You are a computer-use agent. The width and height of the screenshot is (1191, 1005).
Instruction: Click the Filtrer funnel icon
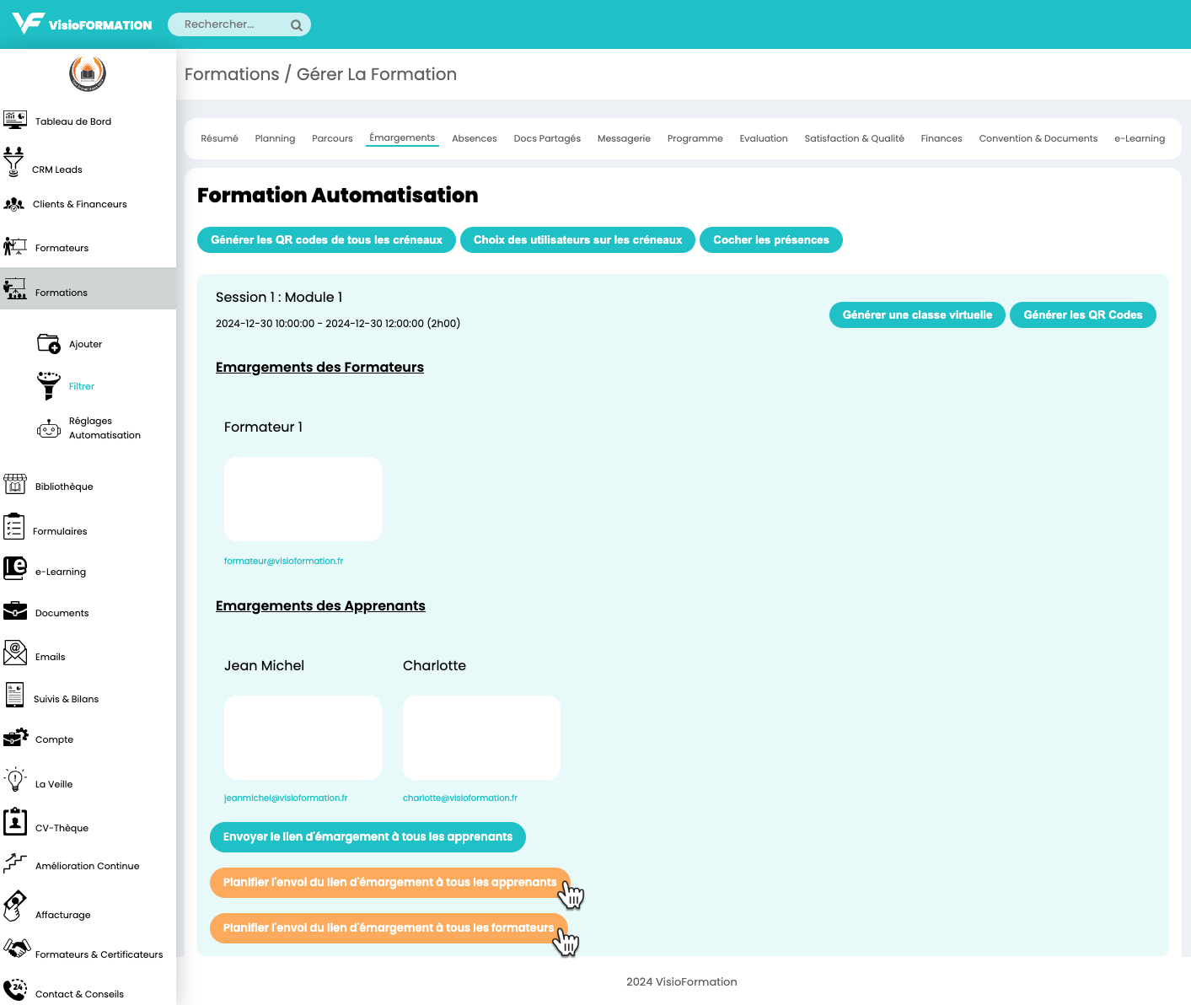click(49, 385)
